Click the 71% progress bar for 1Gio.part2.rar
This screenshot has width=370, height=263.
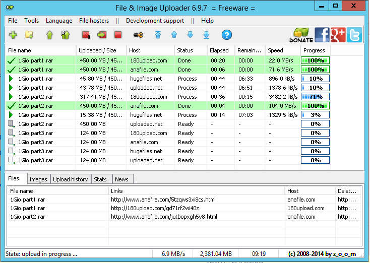(315, 97)
